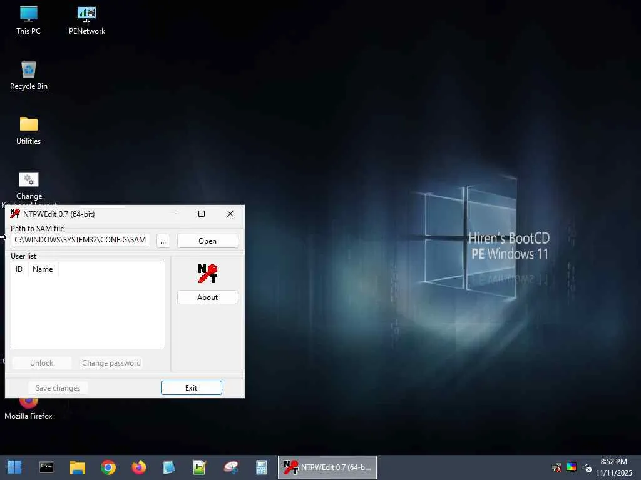Launch Firefox from taskbar
641x480 pixels.
[x=139, y=467]
